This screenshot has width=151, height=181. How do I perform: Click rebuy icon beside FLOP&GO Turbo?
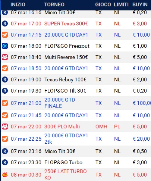point(5,162)
